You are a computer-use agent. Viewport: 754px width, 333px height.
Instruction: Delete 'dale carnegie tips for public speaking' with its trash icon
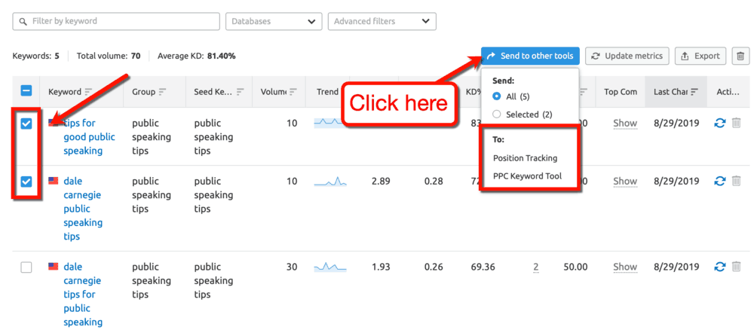736,267
